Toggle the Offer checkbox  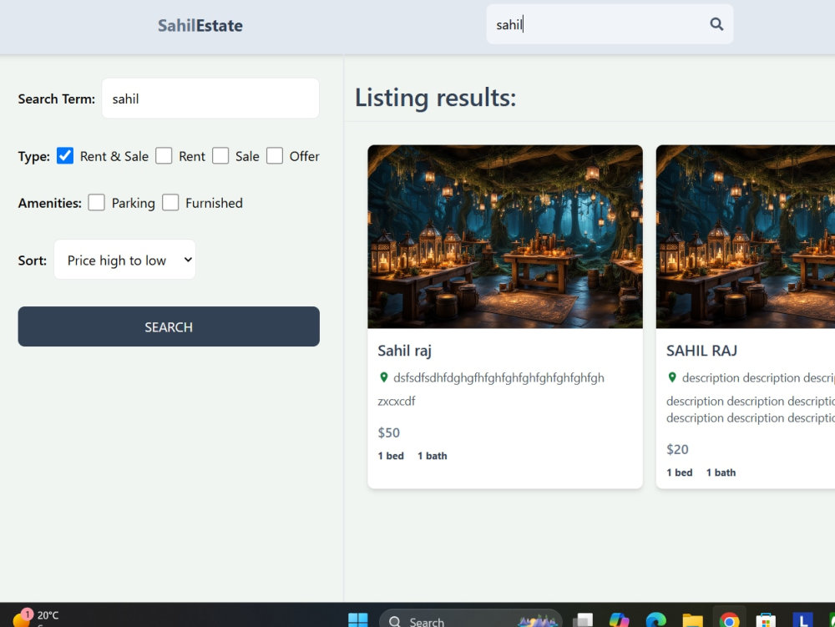tap(275, 156)
